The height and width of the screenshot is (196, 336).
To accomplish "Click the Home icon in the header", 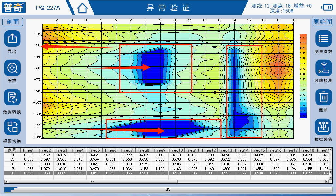I will click(83, 8).
